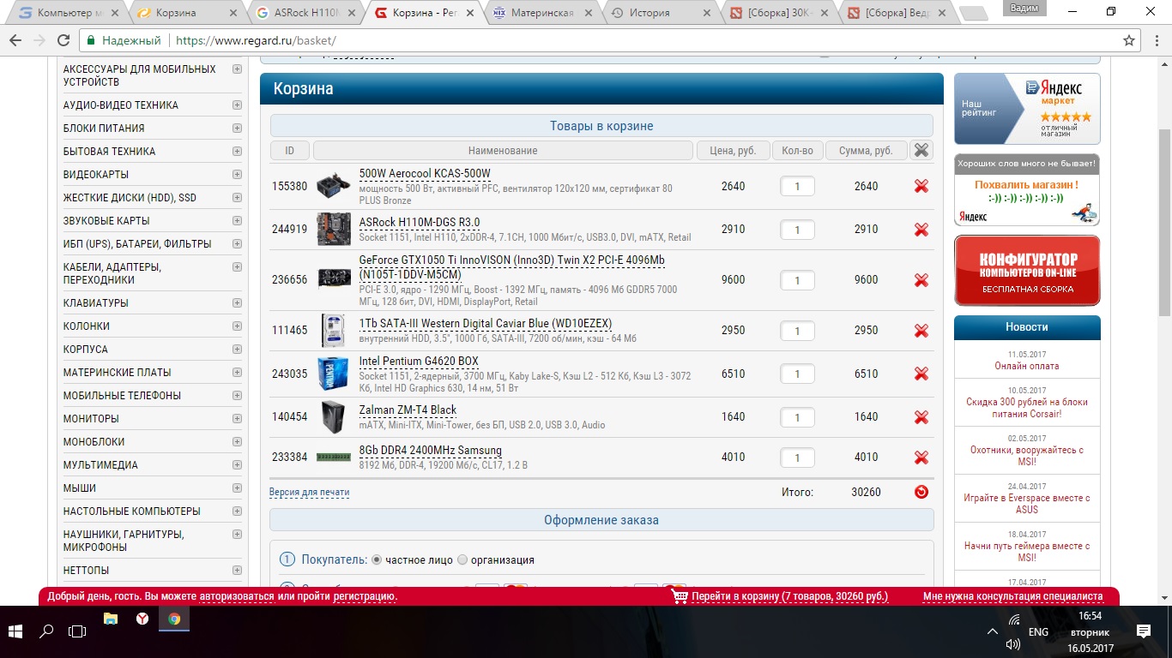Expand 'Звуковые карты' category
Image resolution: width=1172 pixels, height=658 pixels.
[237, 221]
